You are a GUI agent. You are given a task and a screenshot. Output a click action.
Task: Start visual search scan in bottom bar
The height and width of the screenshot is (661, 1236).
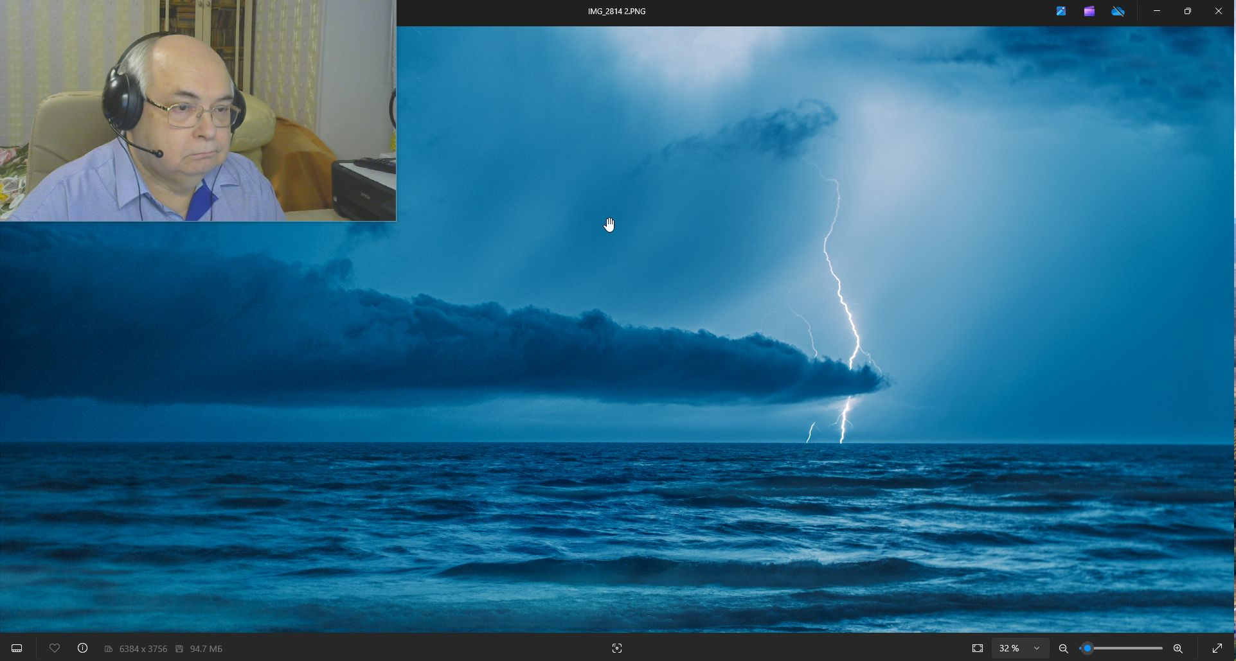coord(617,648)
